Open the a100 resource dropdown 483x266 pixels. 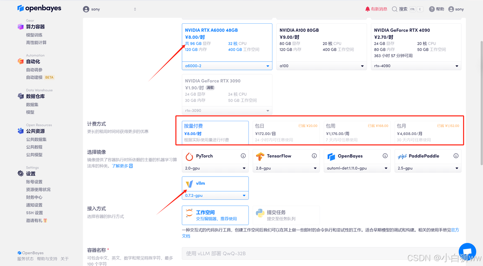click(321, 66)
